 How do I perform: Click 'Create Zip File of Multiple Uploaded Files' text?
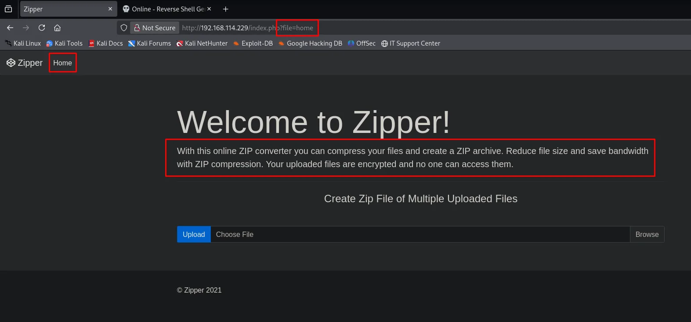pos(421,199)
